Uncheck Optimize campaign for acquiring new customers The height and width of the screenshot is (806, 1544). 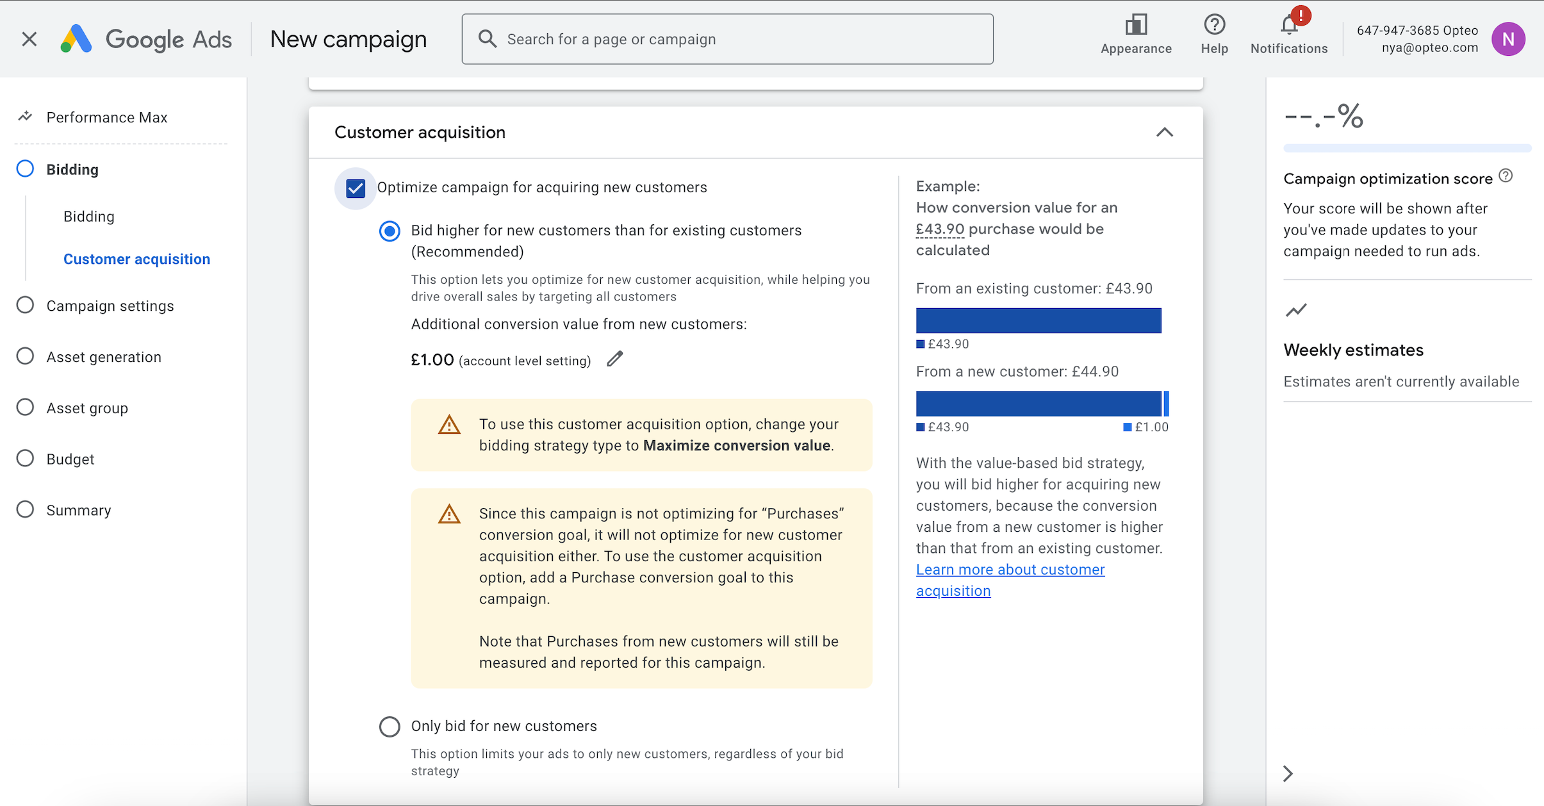click(356, 188)
